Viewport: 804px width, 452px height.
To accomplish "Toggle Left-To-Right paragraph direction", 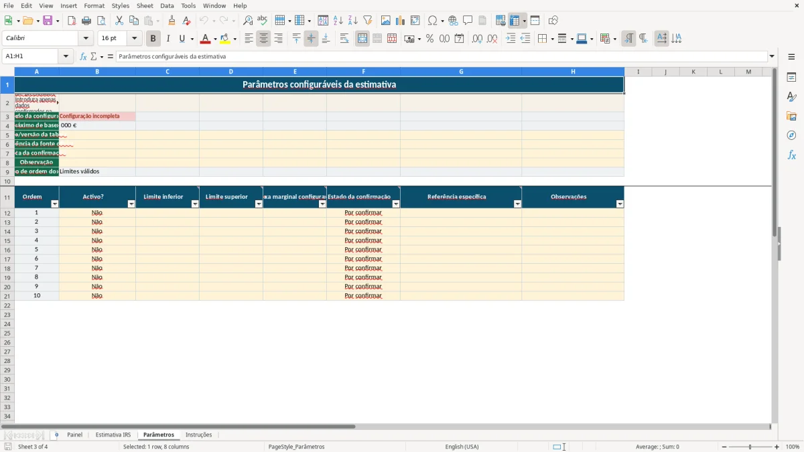I will (628, 39).
